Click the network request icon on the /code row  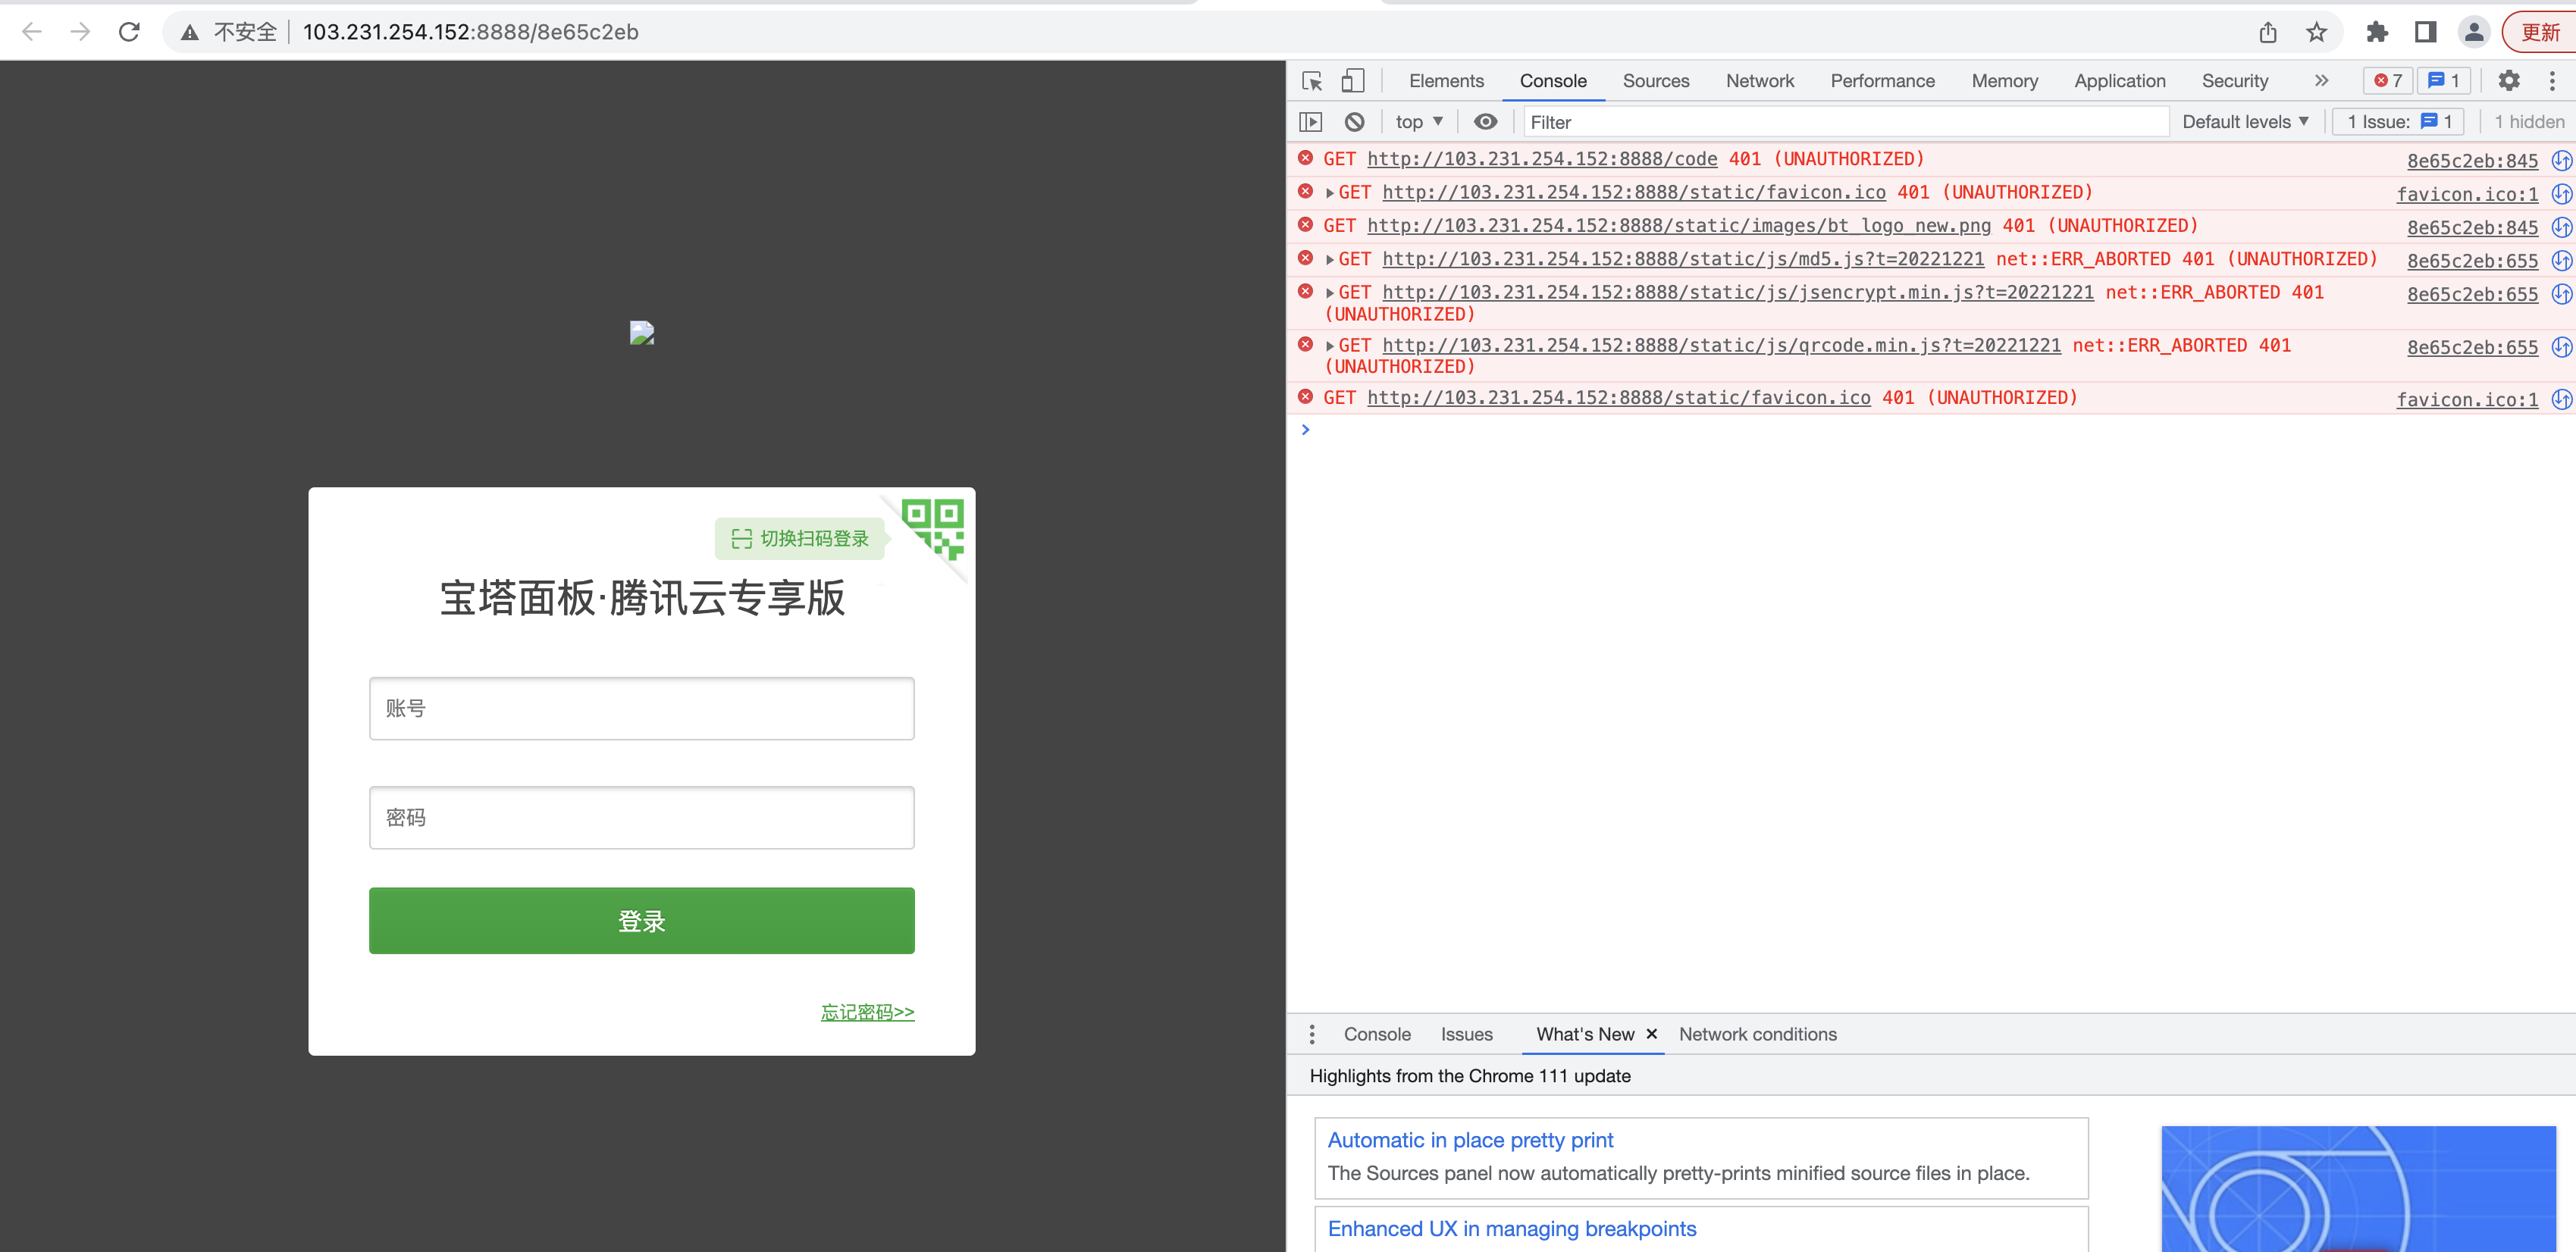(2561, 161)
